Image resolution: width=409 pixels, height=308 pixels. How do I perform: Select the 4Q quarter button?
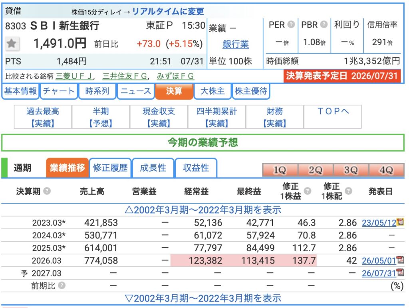pos(386,170)
